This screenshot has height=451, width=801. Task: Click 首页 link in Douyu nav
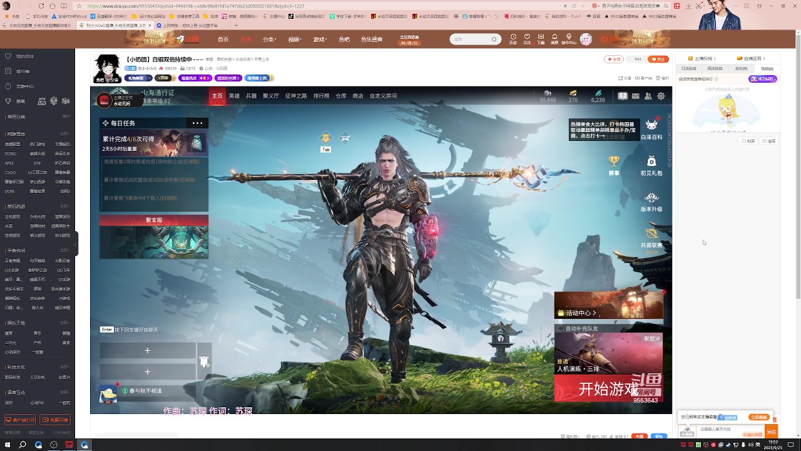click(x=223, y=39)
